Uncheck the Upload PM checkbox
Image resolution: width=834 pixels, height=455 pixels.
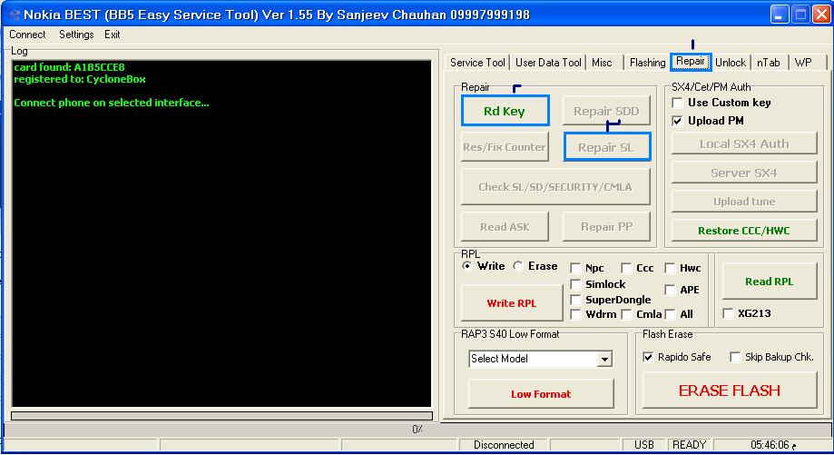(x=677, y=121)
